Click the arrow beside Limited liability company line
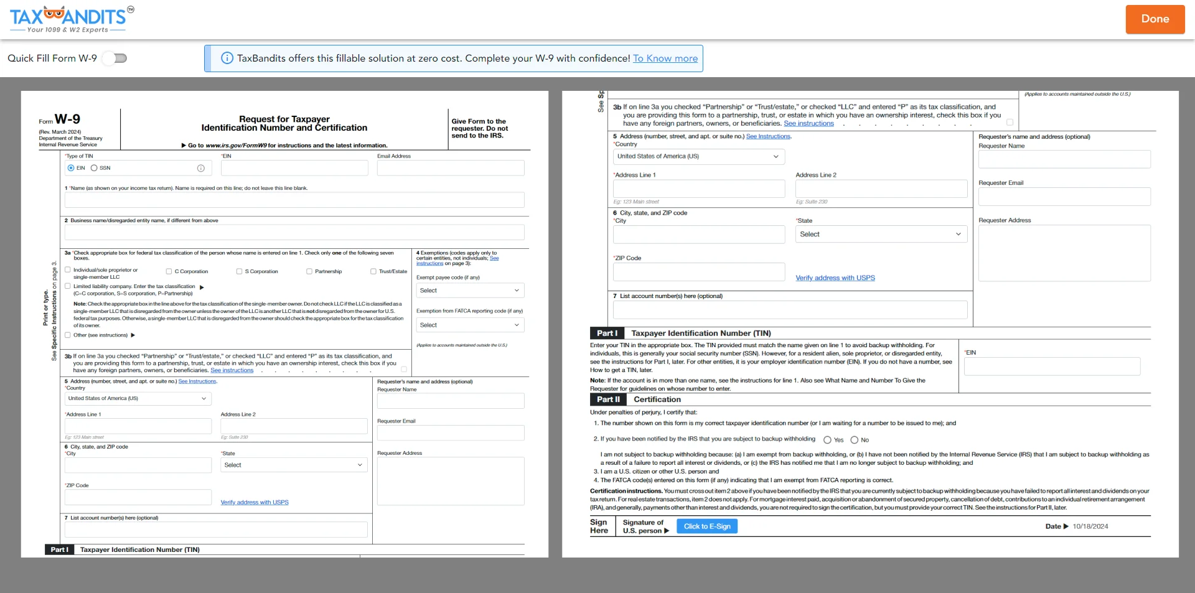 202,287
